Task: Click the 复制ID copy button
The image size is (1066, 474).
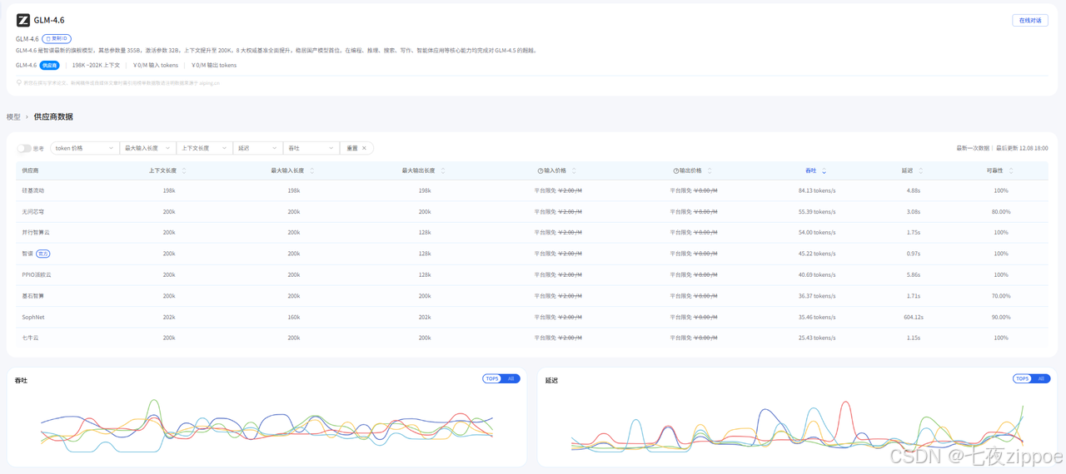Action: click(x=57, y=39)
